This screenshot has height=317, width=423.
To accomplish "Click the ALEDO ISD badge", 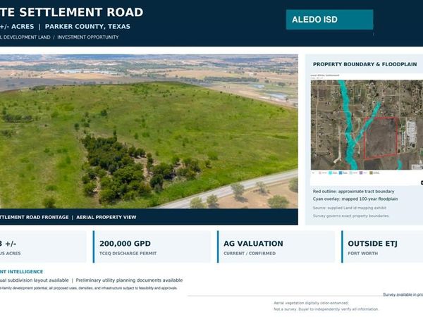I will [329, 20].
